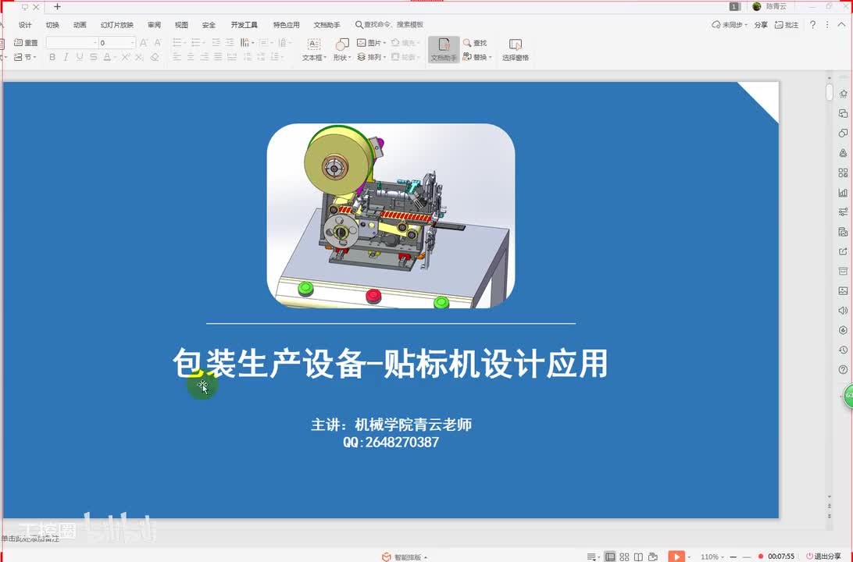This screenshot has height=562, width=853.
Task: Open the 选择窗格 (Selection Pane)
Action: tap(516, 50)
